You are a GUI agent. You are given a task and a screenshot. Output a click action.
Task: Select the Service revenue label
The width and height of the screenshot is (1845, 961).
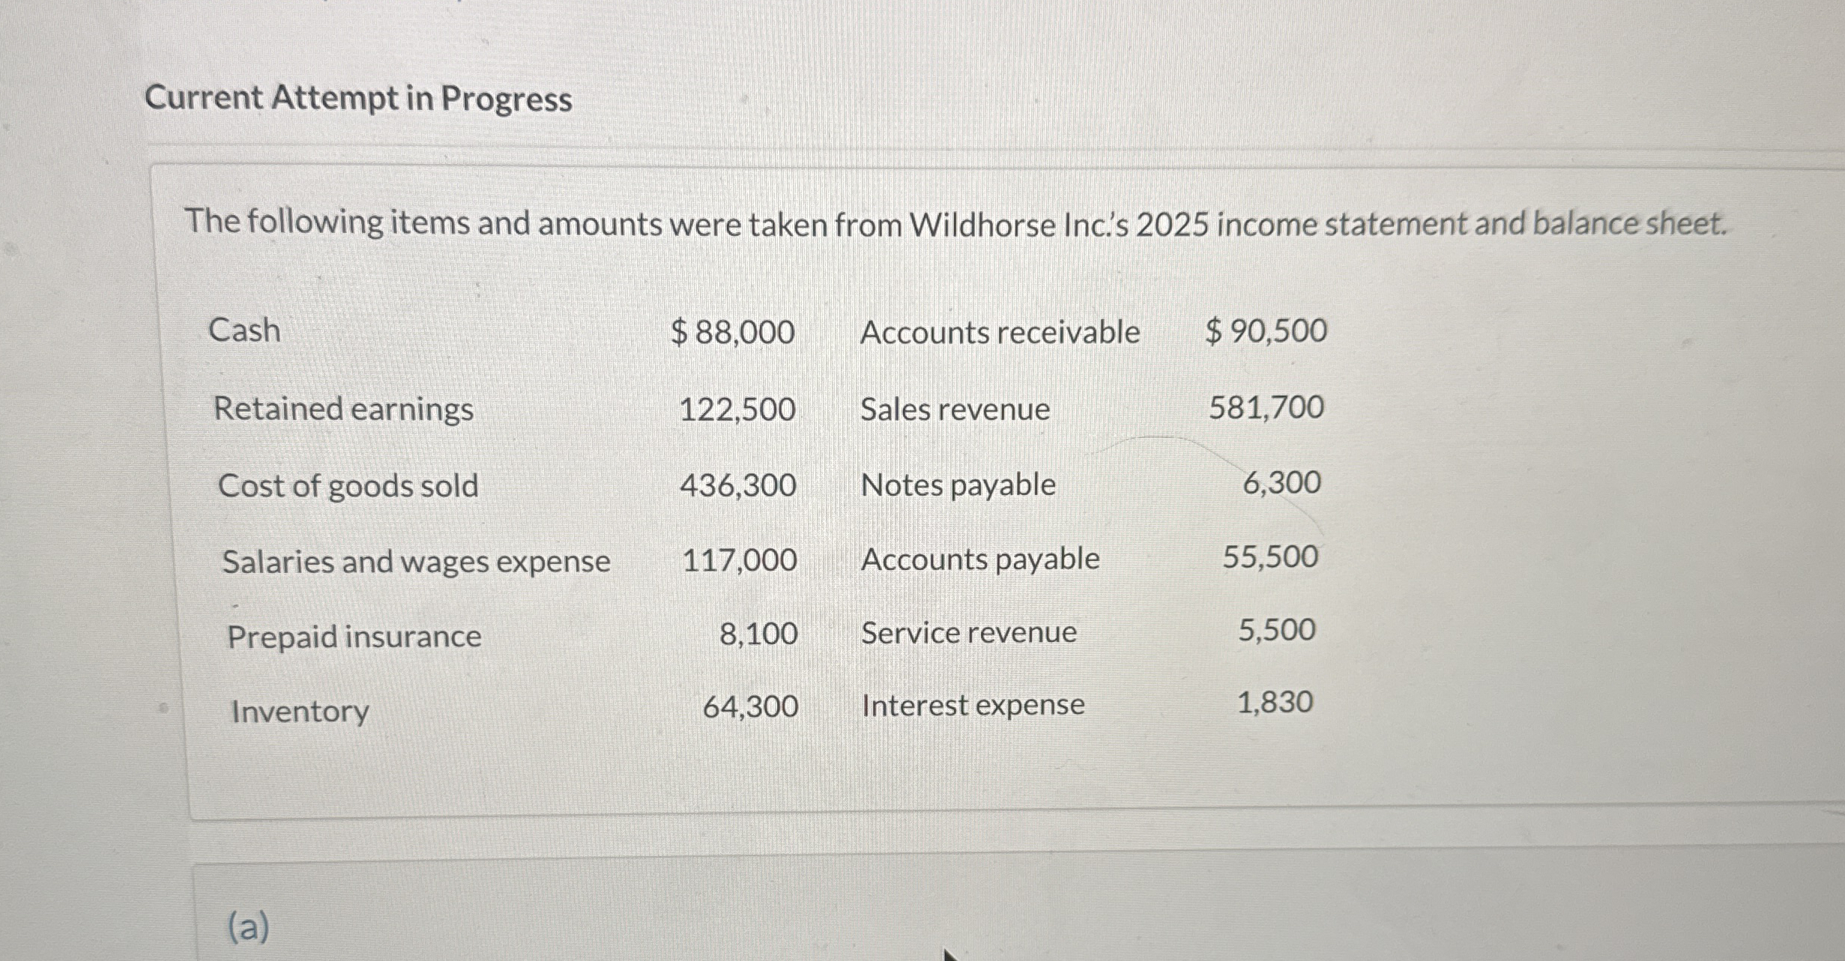(x=969, y=633)
